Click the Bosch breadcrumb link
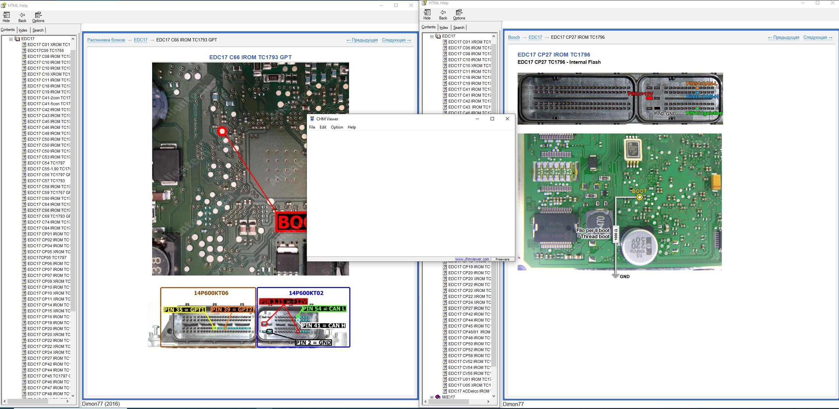The width and height of the screenshot is (839, 409). tap(513, 37)
